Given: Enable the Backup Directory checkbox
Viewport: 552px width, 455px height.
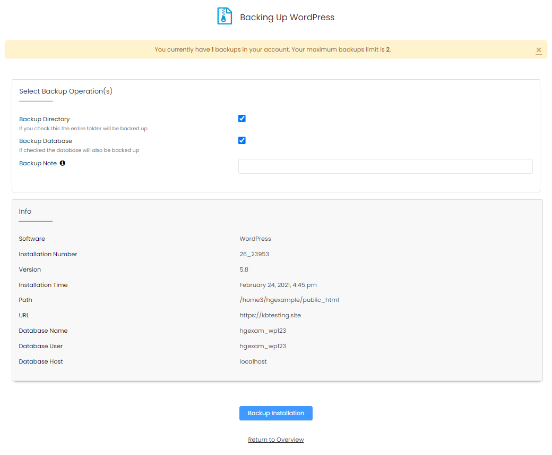Looking at the screenshot, I should 242,119.
